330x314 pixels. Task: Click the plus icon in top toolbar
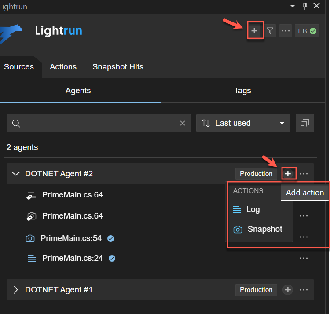pos(254,31)
